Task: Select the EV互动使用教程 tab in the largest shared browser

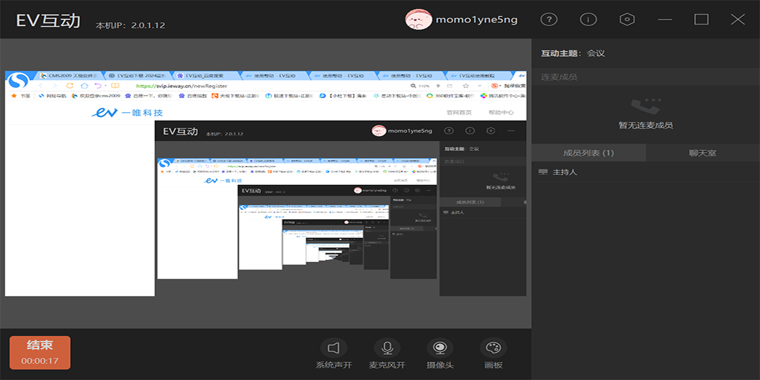Action: coord(478,75)
